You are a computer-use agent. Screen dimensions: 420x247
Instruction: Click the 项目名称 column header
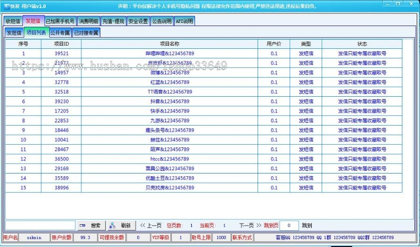coord(169,44)
